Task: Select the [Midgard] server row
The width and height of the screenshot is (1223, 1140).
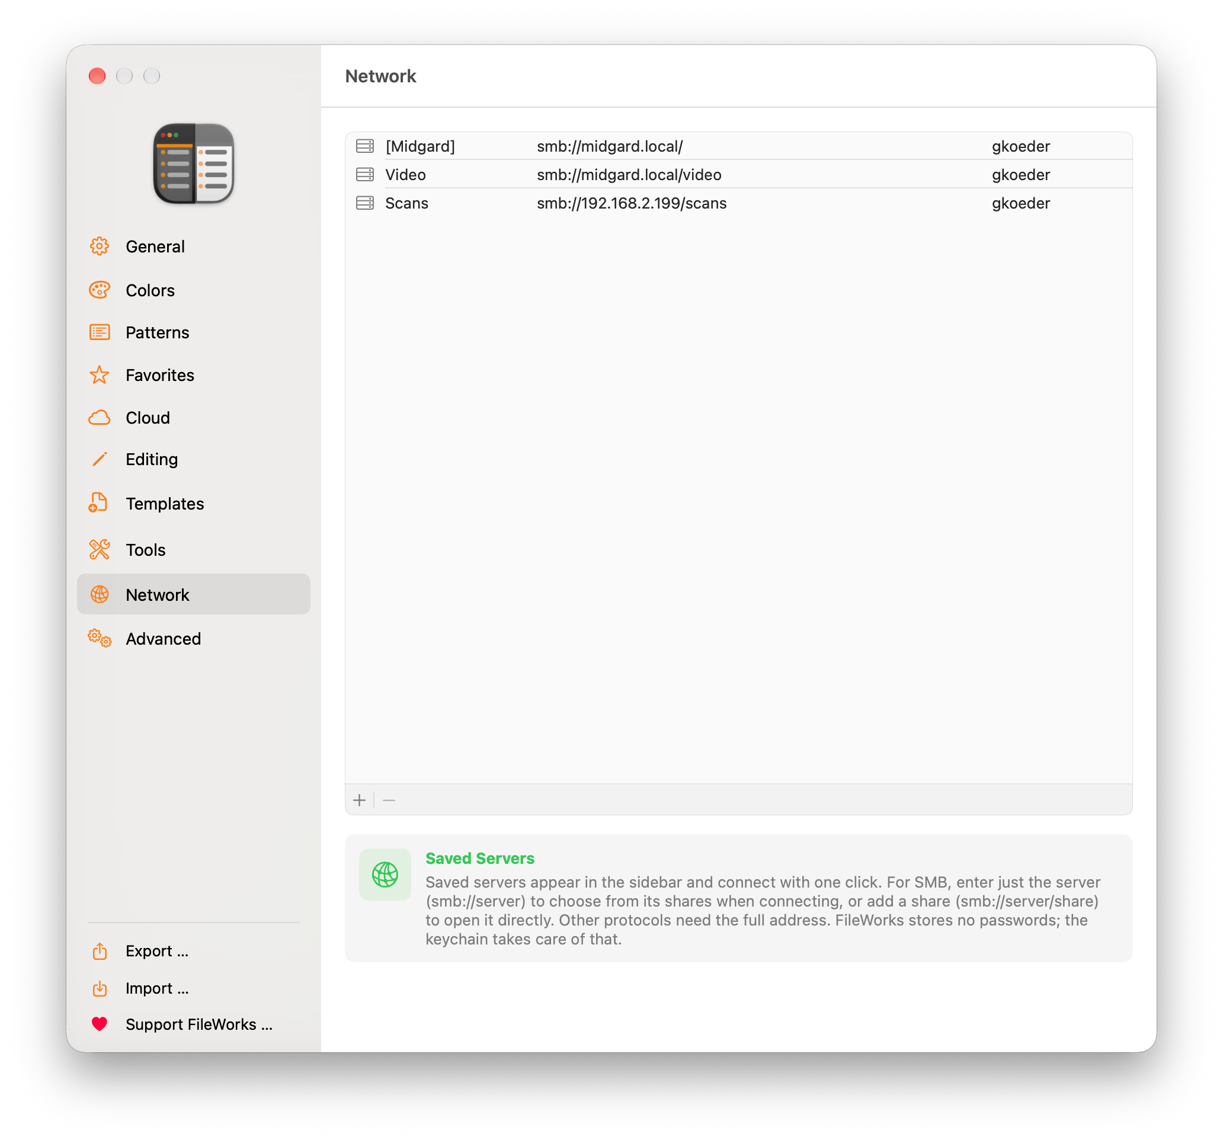Action: click(739, 146)
